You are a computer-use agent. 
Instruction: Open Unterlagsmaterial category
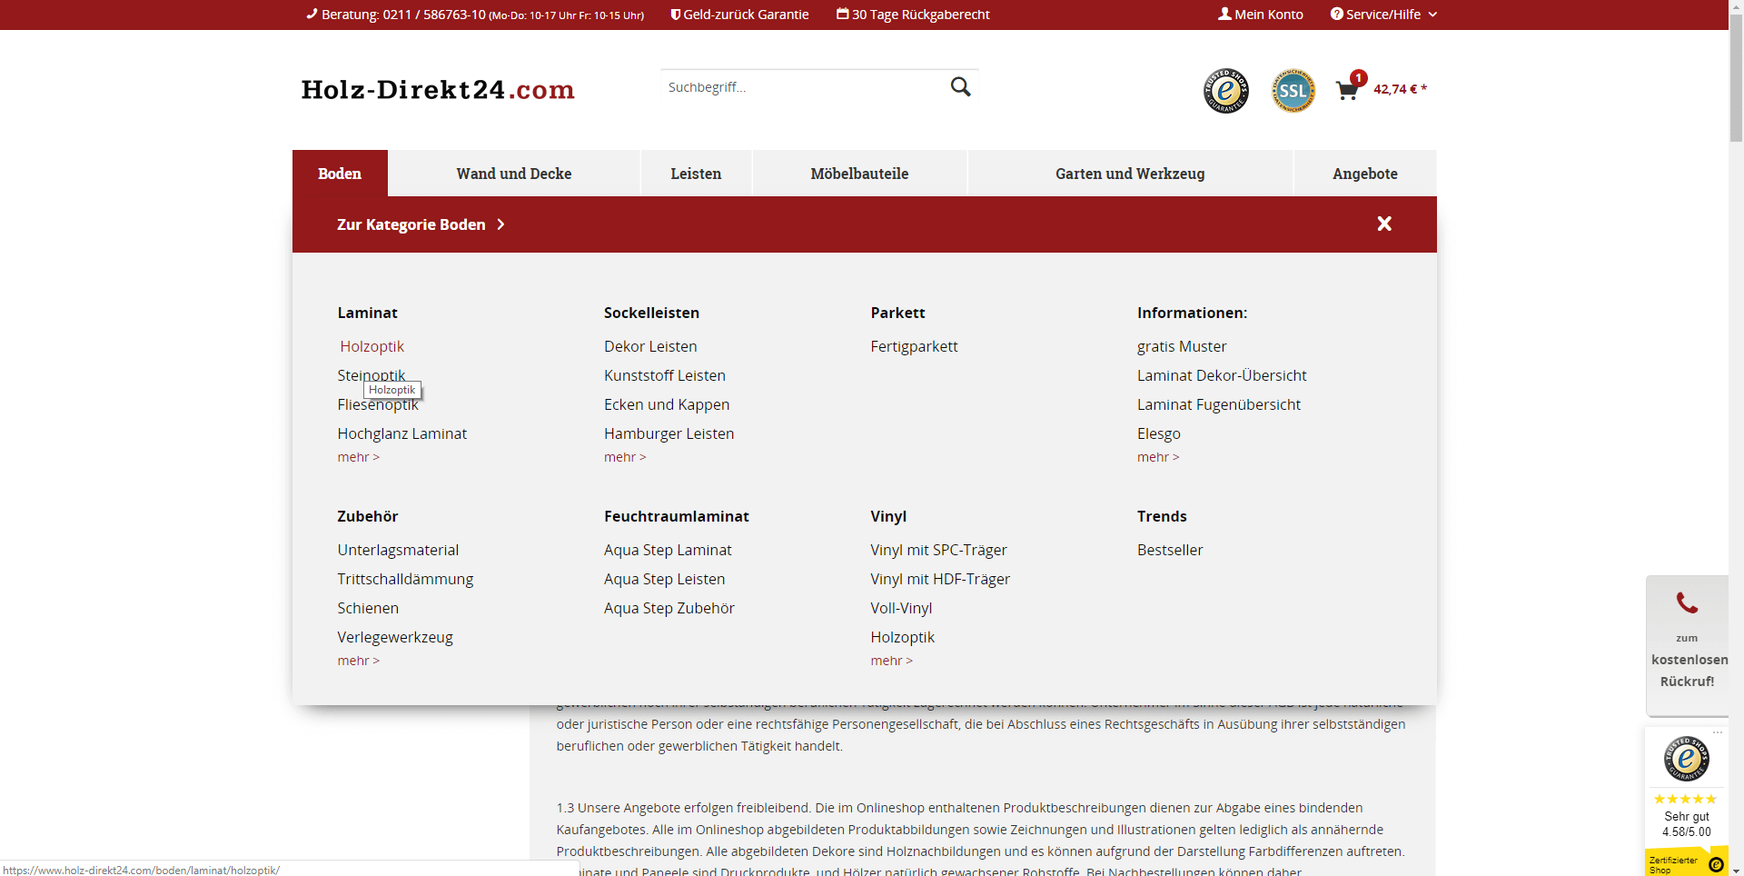(x=398, y=550)
